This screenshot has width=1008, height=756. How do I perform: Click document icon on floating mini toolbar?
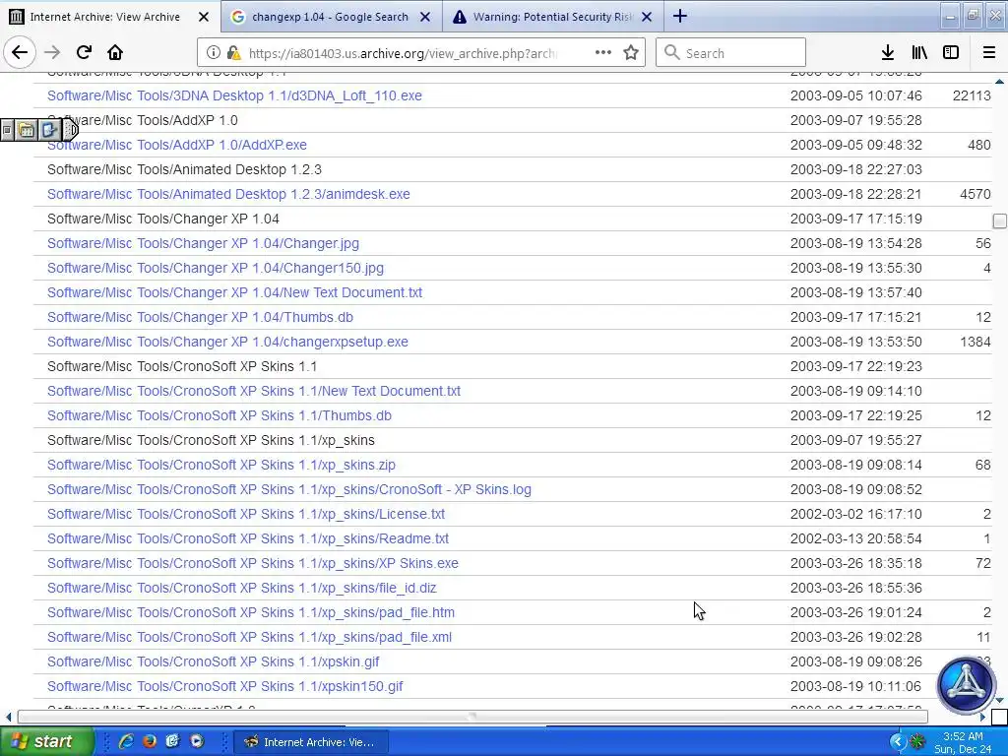(x=49, y=130)
